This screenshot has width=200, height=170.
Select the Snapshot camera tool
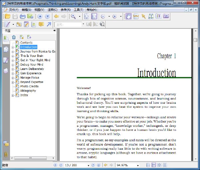coord(166,16)
